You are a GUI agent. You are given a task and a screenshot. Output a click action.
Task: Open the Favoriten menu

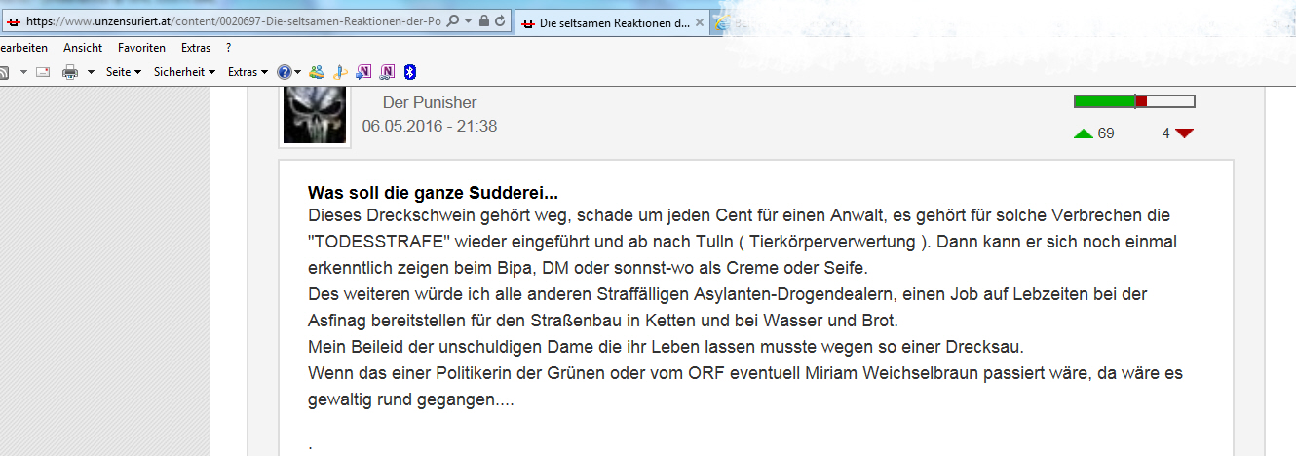(x=141, y=47)
